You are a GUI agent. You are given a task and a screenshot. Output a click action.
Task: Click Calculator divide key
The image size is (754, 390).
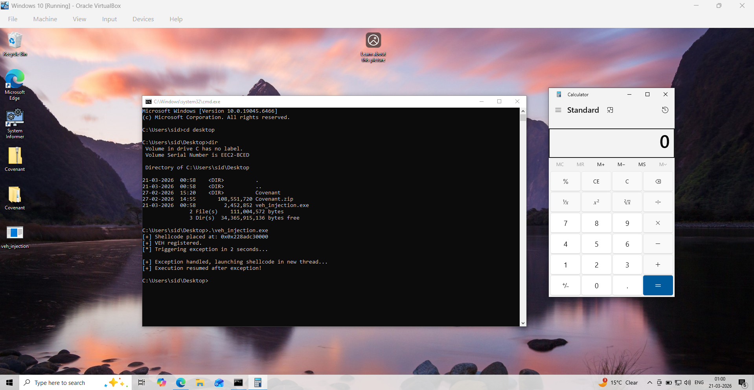point(658,202)
